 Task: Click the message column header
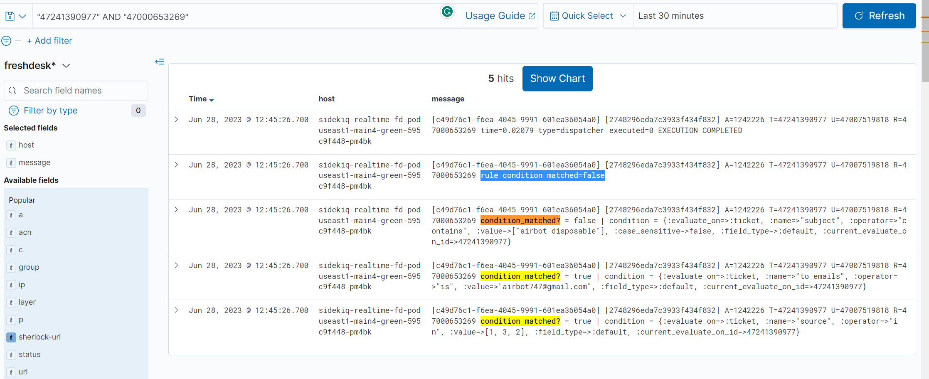(x=448, y=99)
